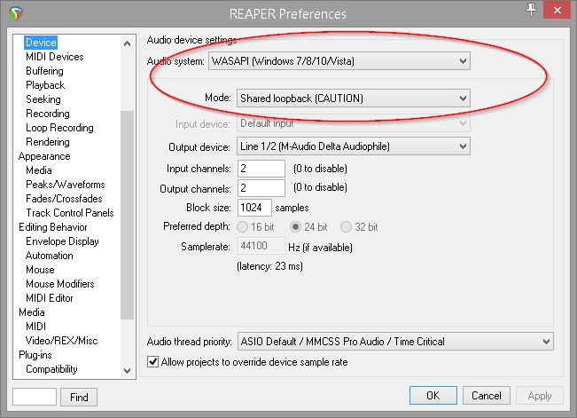
Task: Click the Cancel button
Action: (x=486, y=396)
